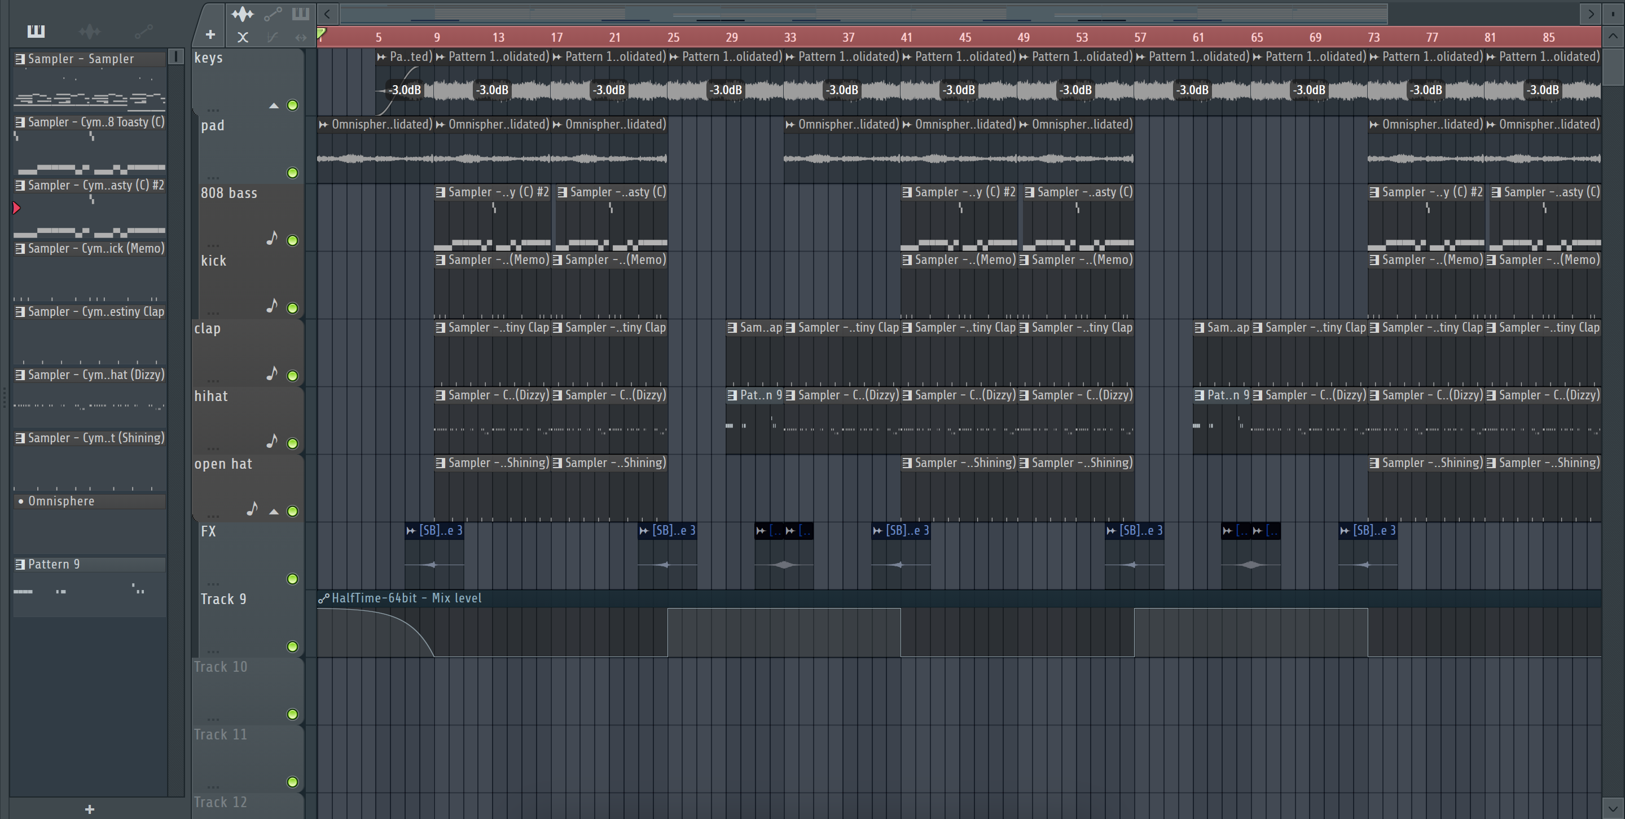Mute the open hat track
Viewport: 1625px width, 819px height.
(292, 512)
